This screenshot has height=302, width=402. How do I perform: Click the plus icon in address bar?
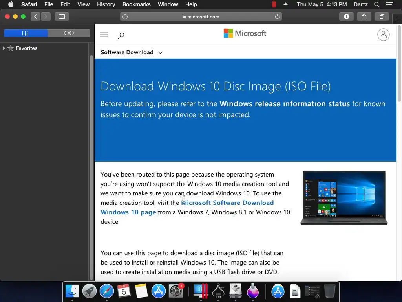(125, 17)
